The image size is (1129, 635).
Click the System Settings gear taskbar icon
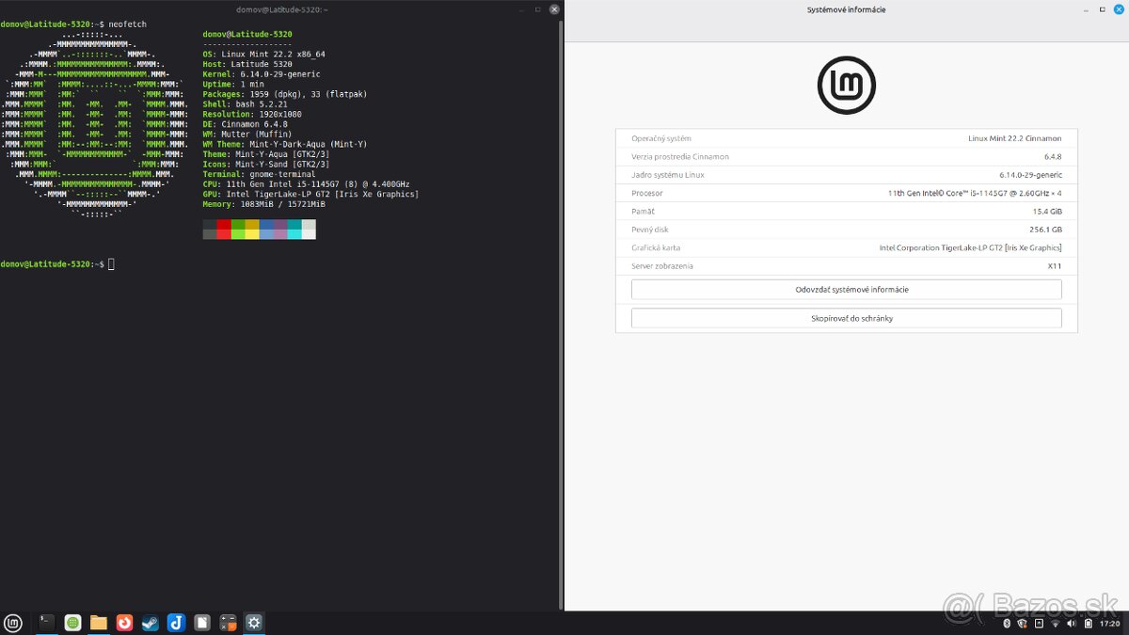253,623
